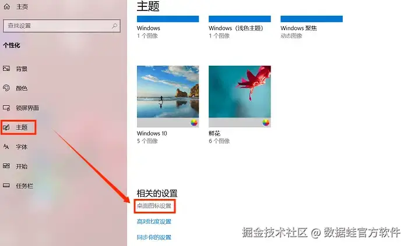This screenshot has width=408, height=246.
Task: Open 高对比度设置 link
Action: (x=154, y=222)
